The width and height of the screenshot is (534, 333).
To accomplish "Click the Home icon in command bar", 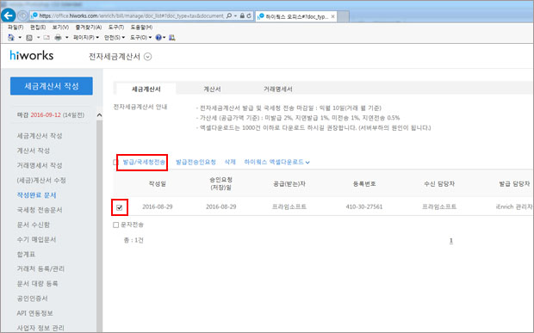I will coord(11,37).
